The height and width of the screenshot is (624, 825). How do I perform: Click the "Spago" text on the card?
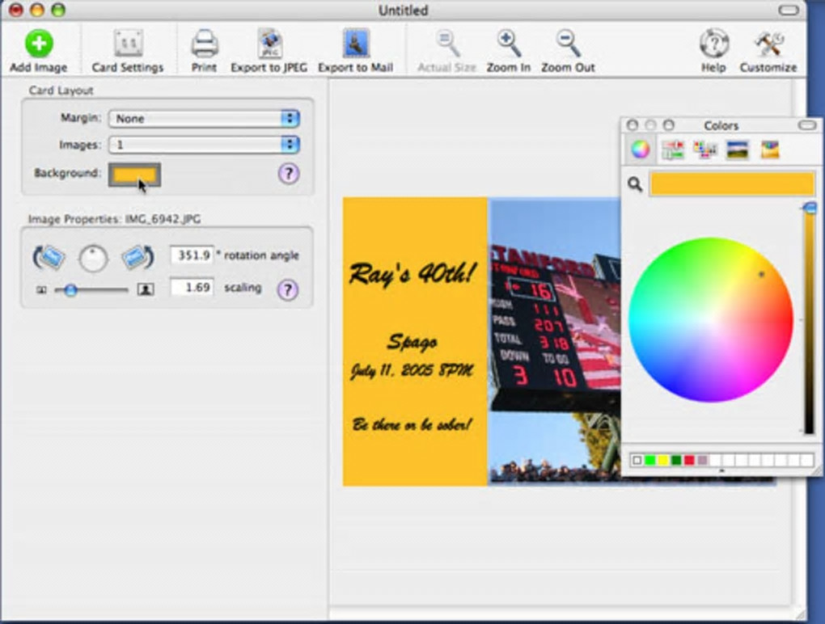[412, 342]
